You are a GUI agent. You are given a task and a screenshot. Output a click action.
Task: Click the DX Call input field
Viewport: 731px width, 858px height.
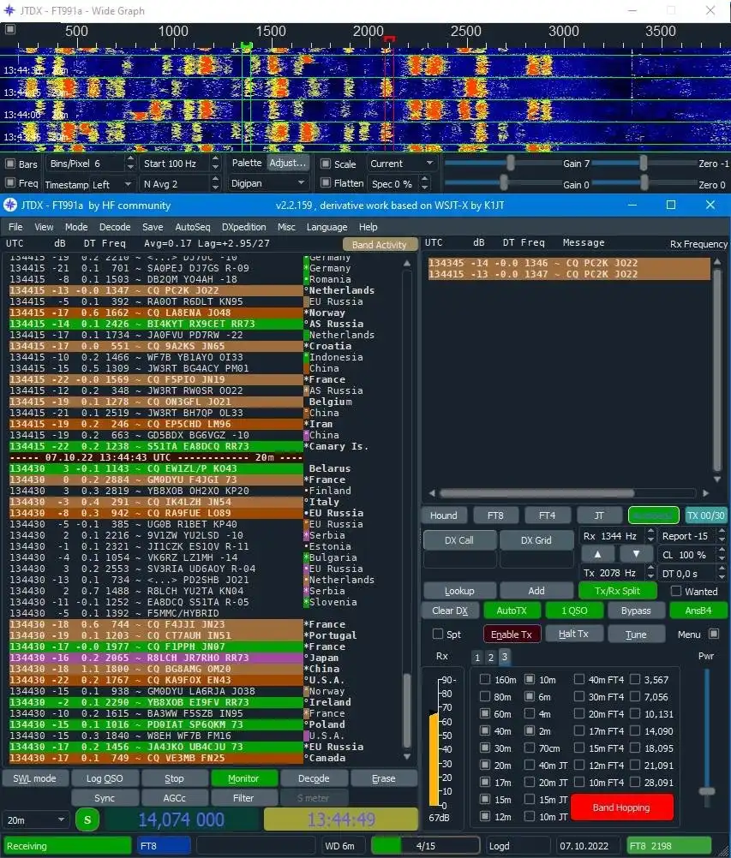(x=460, y=559)
